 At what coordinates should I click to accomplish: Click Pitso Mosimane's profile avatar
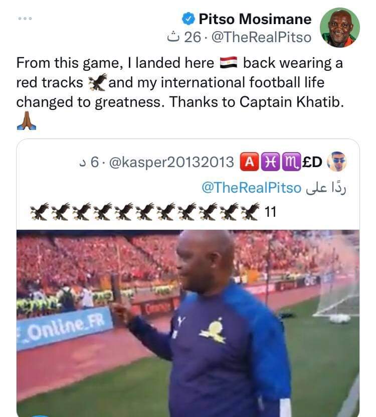click(340, 28)
